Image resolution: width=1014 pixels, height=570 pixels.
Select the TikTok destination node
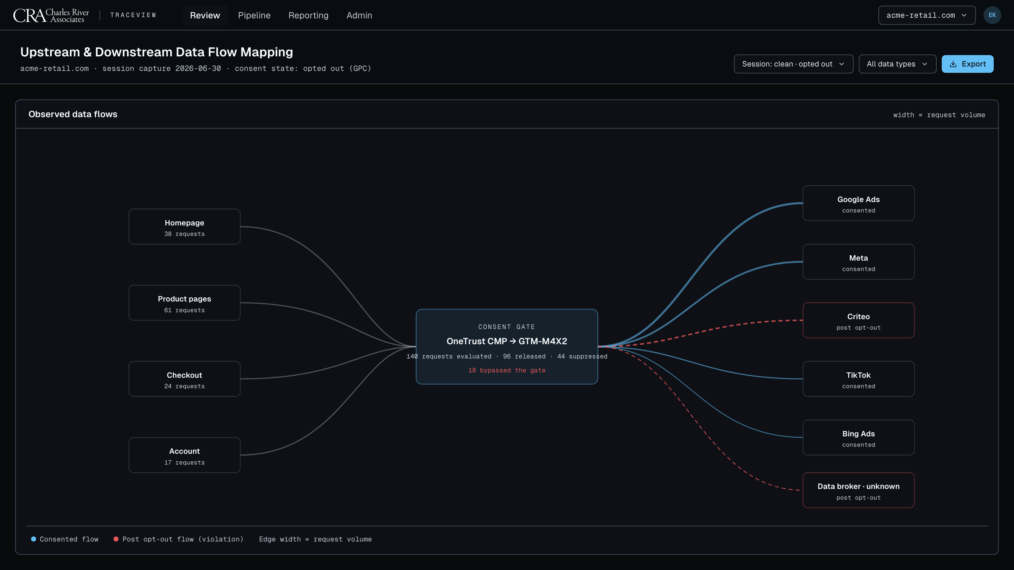pos(858,379)
